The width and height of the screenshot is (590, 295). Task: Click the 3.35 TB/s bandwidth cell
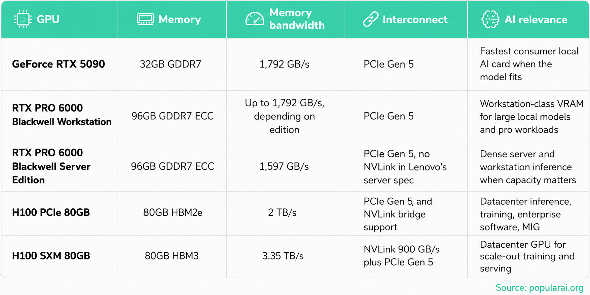coord(283,256)
